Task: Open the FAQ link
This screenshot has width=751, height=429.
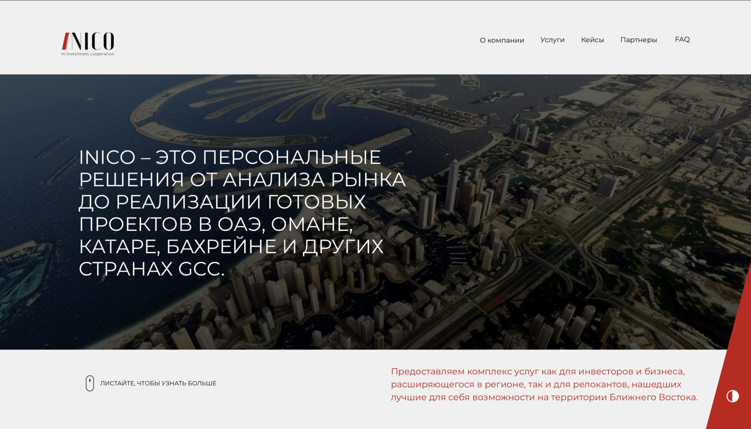Action: pyautogui.click(x=682, y=39)
